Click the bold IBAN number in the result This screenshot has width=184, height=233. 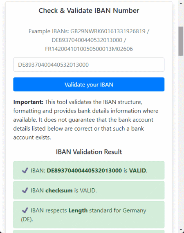click(x=84, y=170)
